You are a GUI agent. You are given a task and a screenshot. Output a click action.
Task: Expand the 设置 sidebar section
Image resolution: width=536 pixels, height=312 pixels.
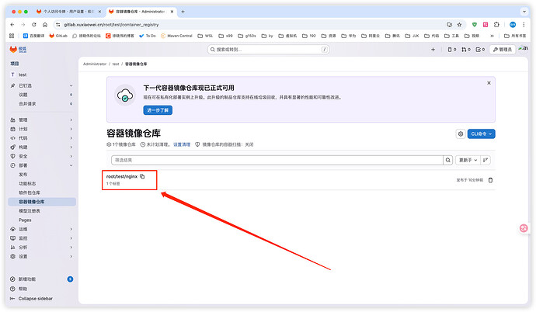[x=39, y=256]
